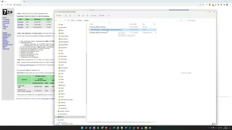Click the Paste icon in Explorer toolbar

[x=75, y=16]
